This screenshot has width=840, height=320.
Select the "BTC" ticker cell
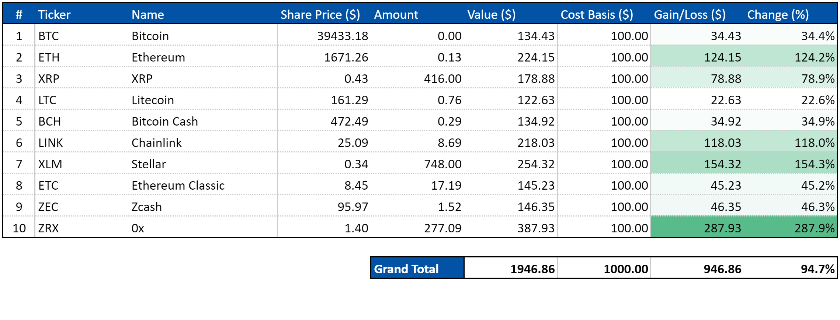click(x=49, y=36)
